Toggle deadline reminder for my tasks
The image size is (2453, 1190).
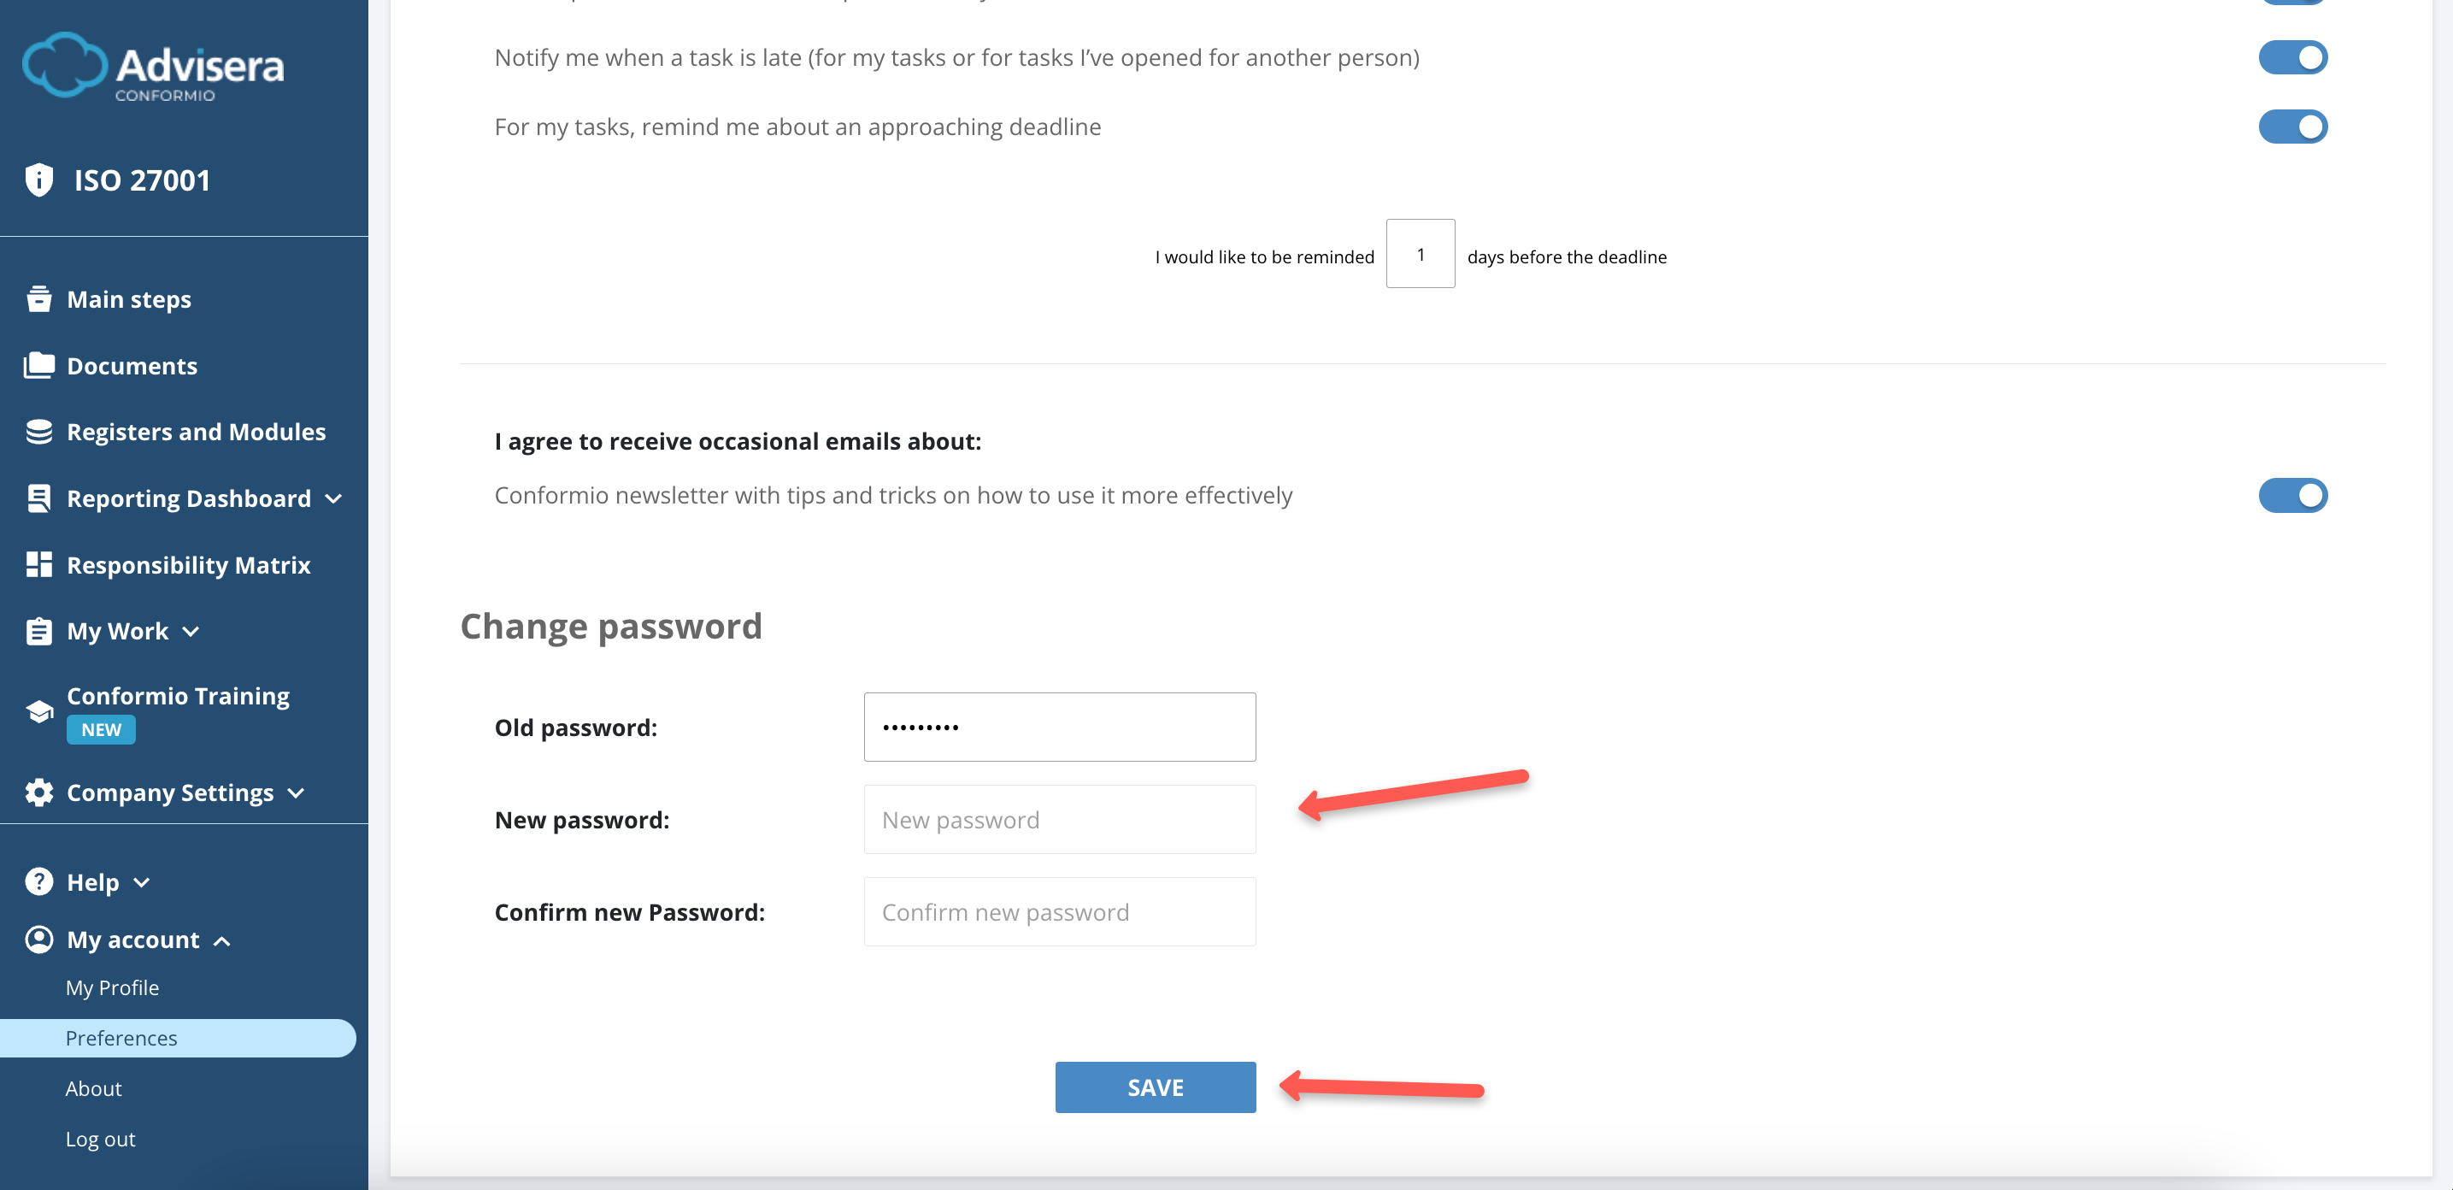(x=2293, y=127)
